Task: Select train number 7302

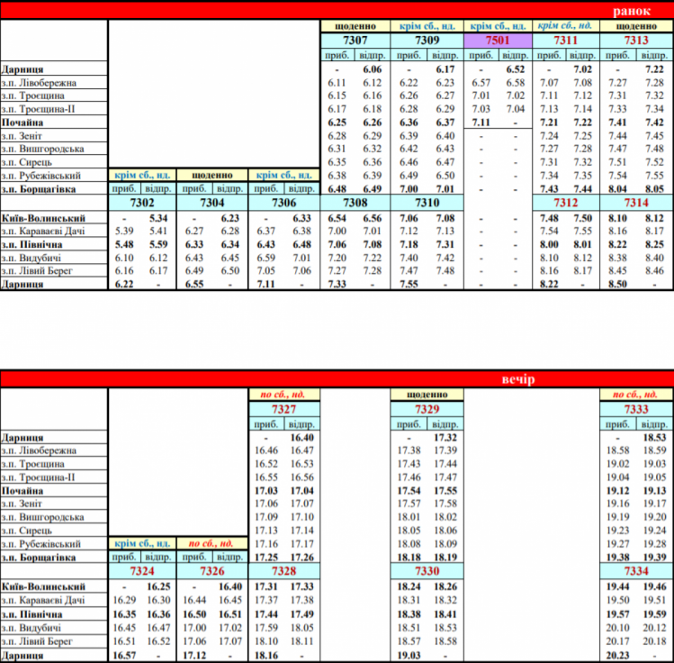Action: (x=142, y=203)
